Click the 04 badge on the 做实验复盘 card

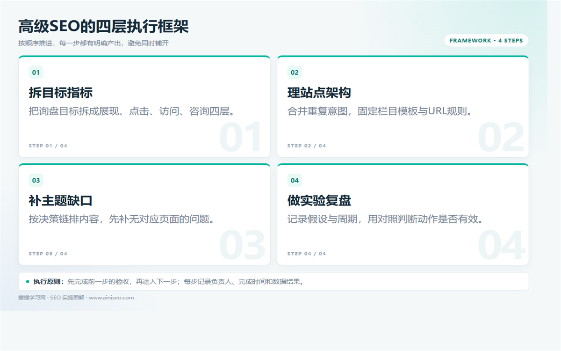pos(295,180)
